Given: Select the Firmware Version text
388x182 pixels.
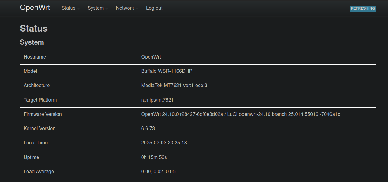Looking at the screenshot, I should pyautogui.click(x=240, y=114).
